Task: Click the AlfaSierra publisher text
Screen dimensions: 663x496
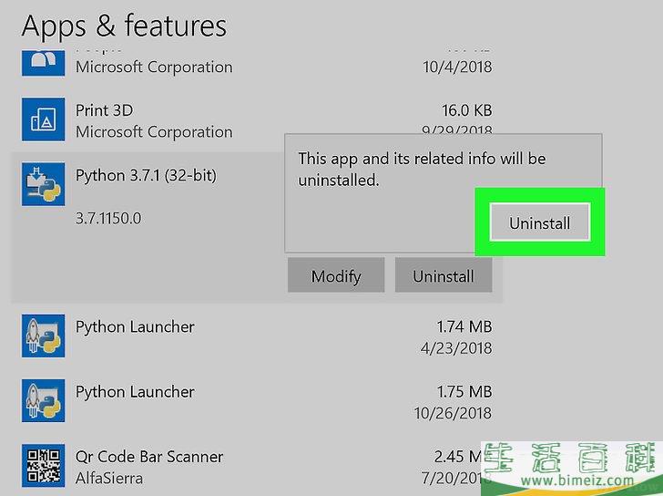Action: pyautogui.click(x=109, y=479)
